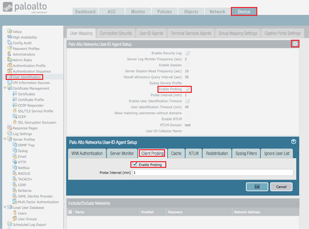The width and height of the screenshot is (309, 229).
Task: Switch to the Redistribution dialog tab
Action: pyautogui.click(x=217, y=153)
